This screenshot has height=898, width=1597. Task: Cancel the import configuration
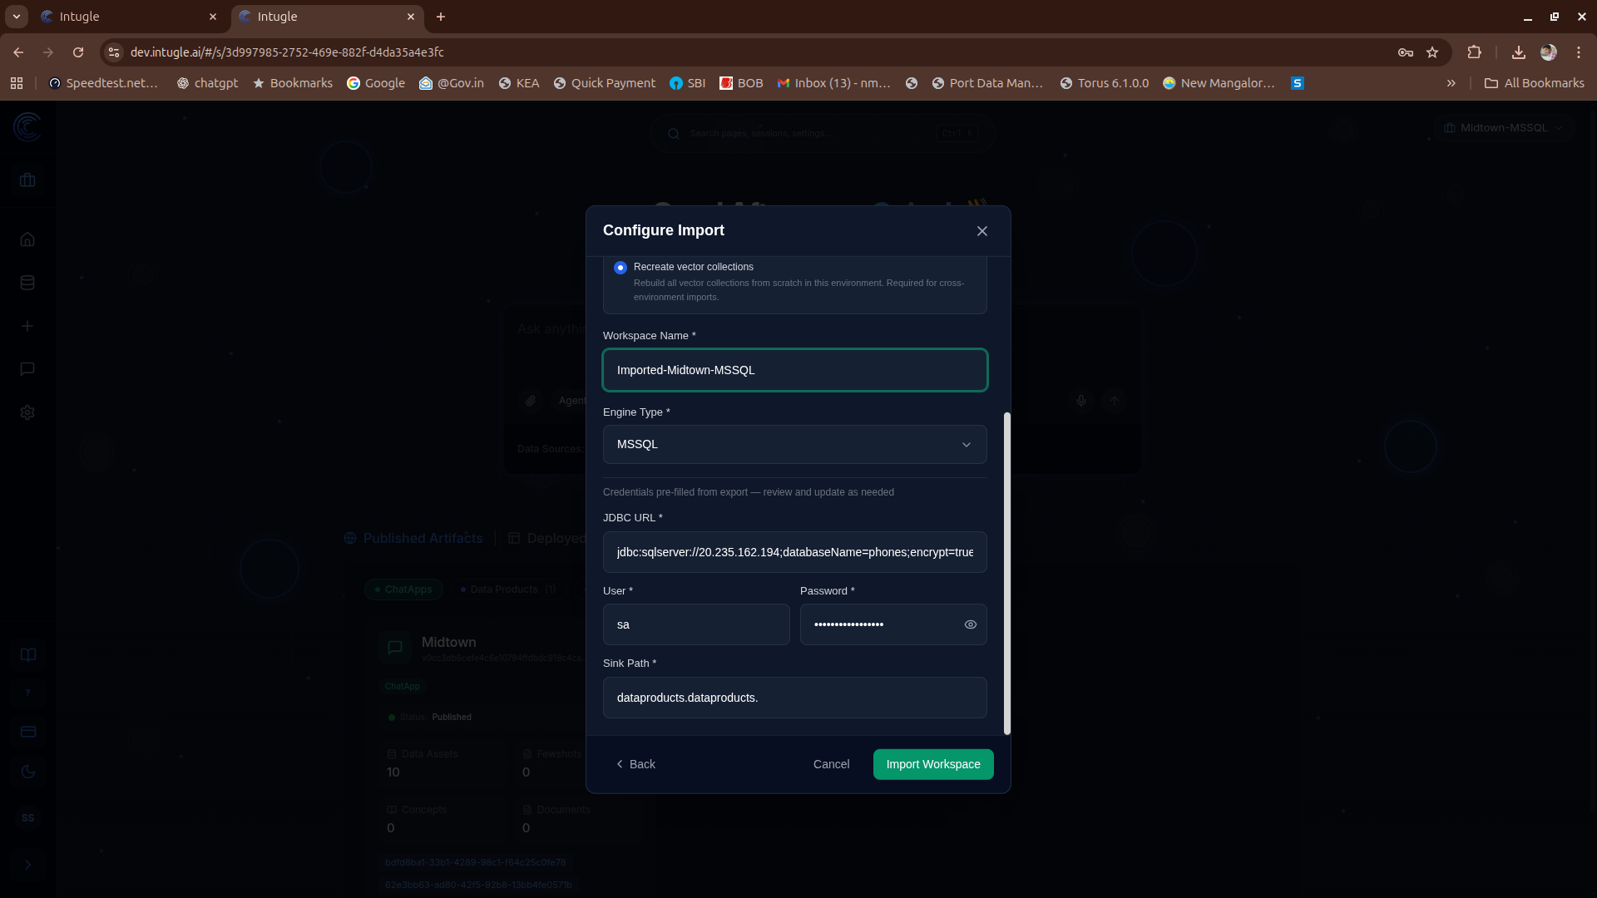pyautogui.click(x=831, y=764)
